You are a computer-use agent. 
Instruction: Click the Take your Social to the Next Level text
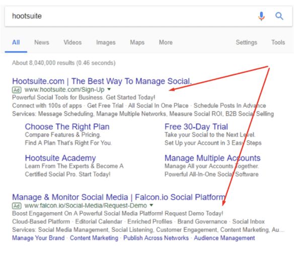click(210, 135)
